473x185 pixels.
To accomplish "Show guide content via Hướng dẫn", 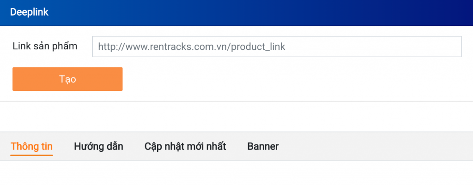I will (x=98, y=147).
